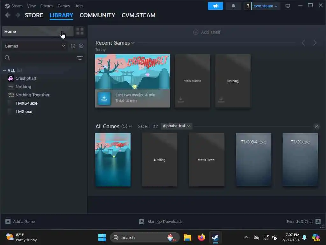Image resolution: width=326 pixels, height=245 pixels.
Task: Select Nothing in the game list
Action: [23, 87]
